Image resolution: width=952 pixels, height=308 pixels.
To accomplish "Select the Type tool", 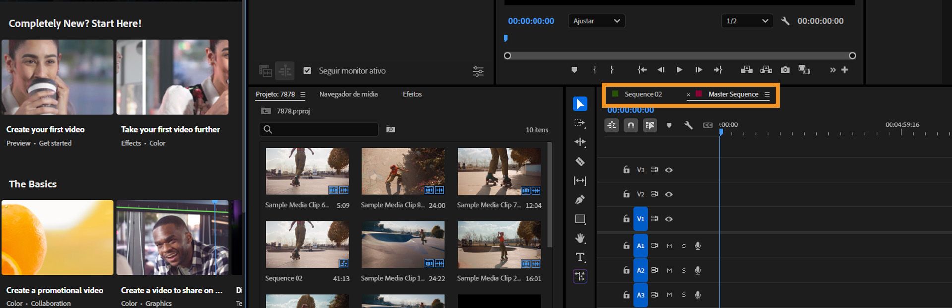I will click(580, 257).
